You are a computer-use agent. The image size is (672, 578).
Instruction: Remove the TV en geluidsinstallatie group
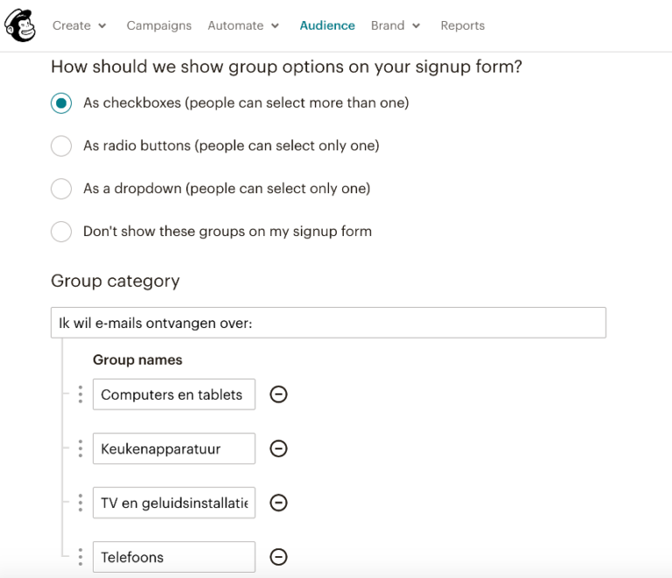(x=278, y=503)
